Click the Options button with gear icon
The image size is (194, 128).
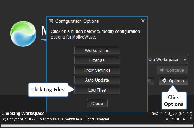174,81
